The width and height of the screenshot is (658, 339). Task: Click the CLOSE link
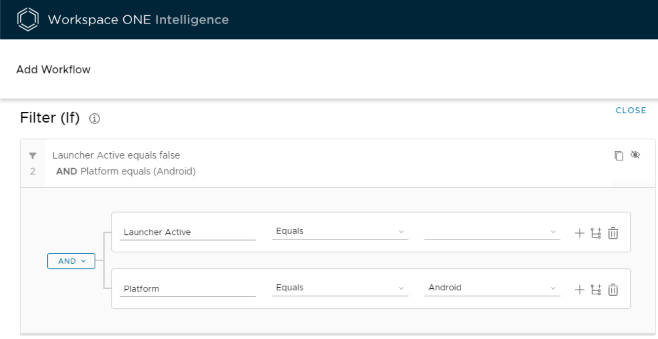(x=631, y=110)
